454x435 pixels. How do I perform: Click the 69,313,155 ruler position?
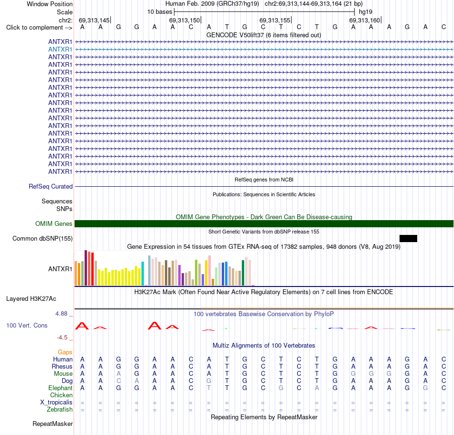pyautogui.click(x=275, y=21)
